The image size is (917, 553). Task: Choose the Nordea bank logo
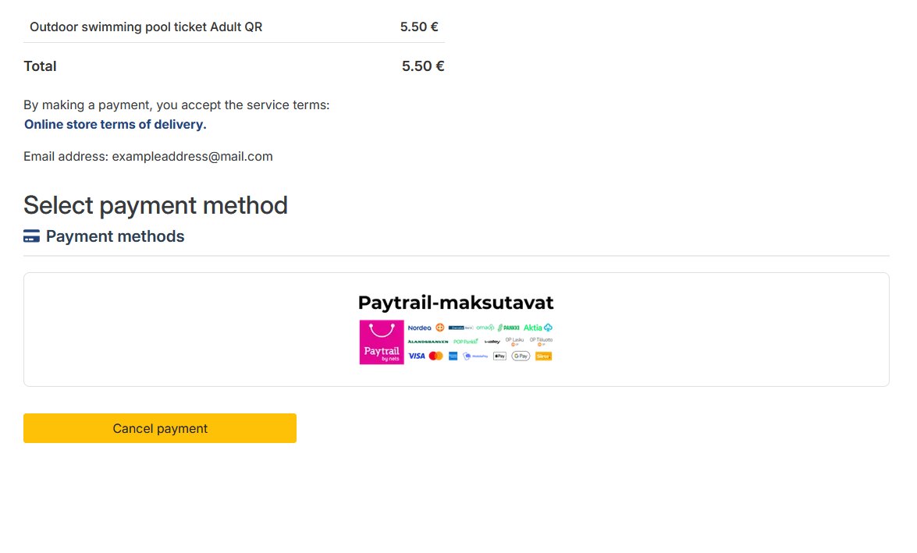click(x=419, y=328)
